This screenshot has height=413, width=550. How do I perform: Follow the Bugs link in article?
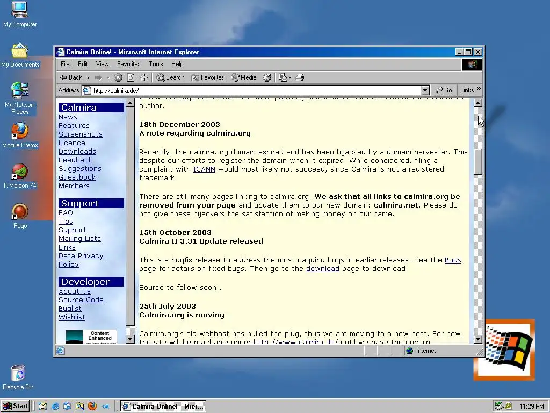coord(453,260)
